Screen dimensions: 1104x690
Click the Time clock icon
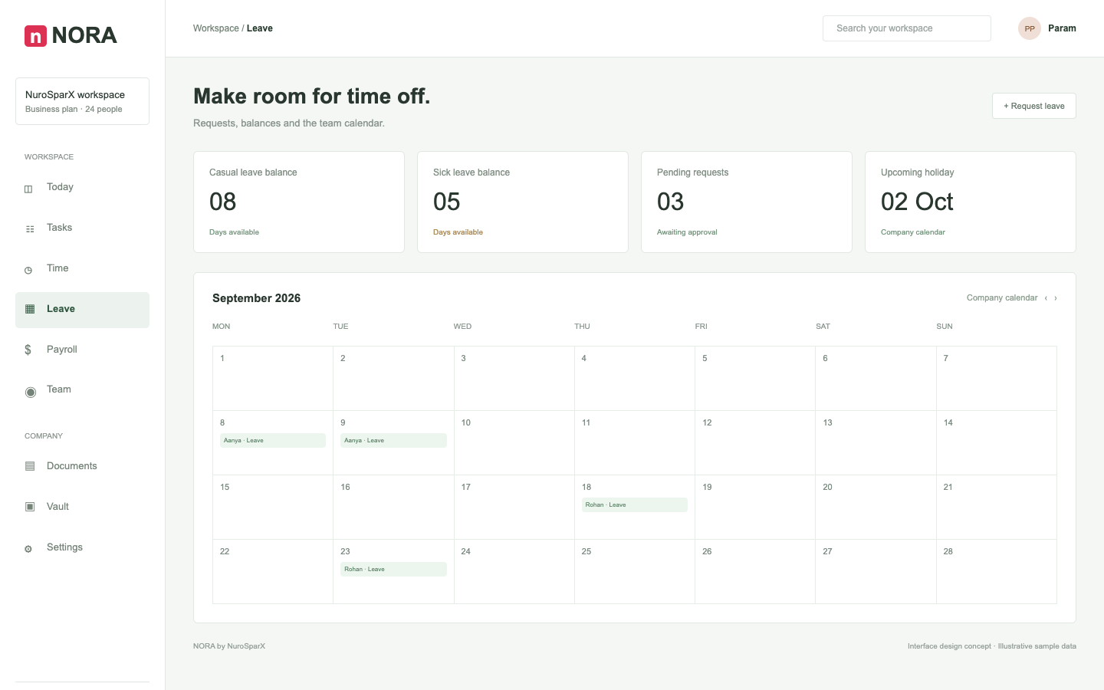point(28,270)
